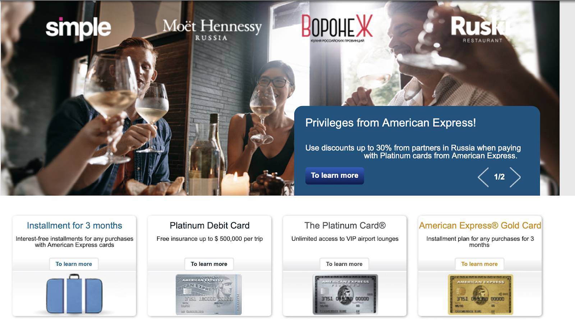
Task: Open The Platinum Card® heading link
Action: tap(345, 226)
